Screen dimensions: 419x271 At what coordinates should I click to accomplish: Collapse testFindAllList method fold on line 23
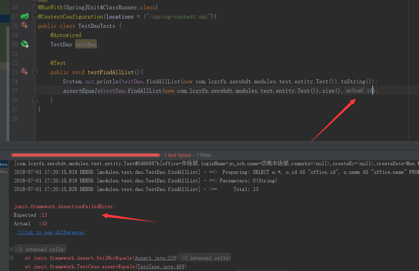pos(35,72)
